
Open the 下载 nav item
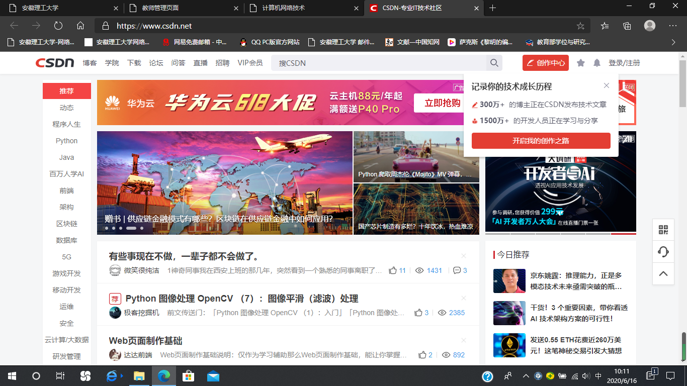(134, 63)
